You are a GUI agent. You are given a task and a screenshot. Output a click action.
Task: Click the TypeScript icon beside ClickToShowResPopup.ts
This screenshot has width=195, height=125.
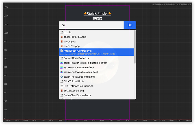point(62,86)
